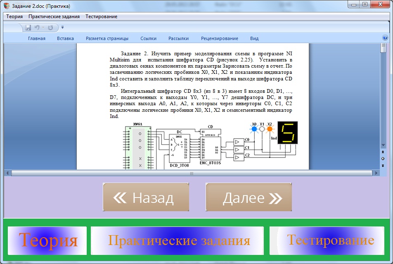Click the Undo arrow icon
This screenshot has width=393, height=264.
tap(37, 28)
